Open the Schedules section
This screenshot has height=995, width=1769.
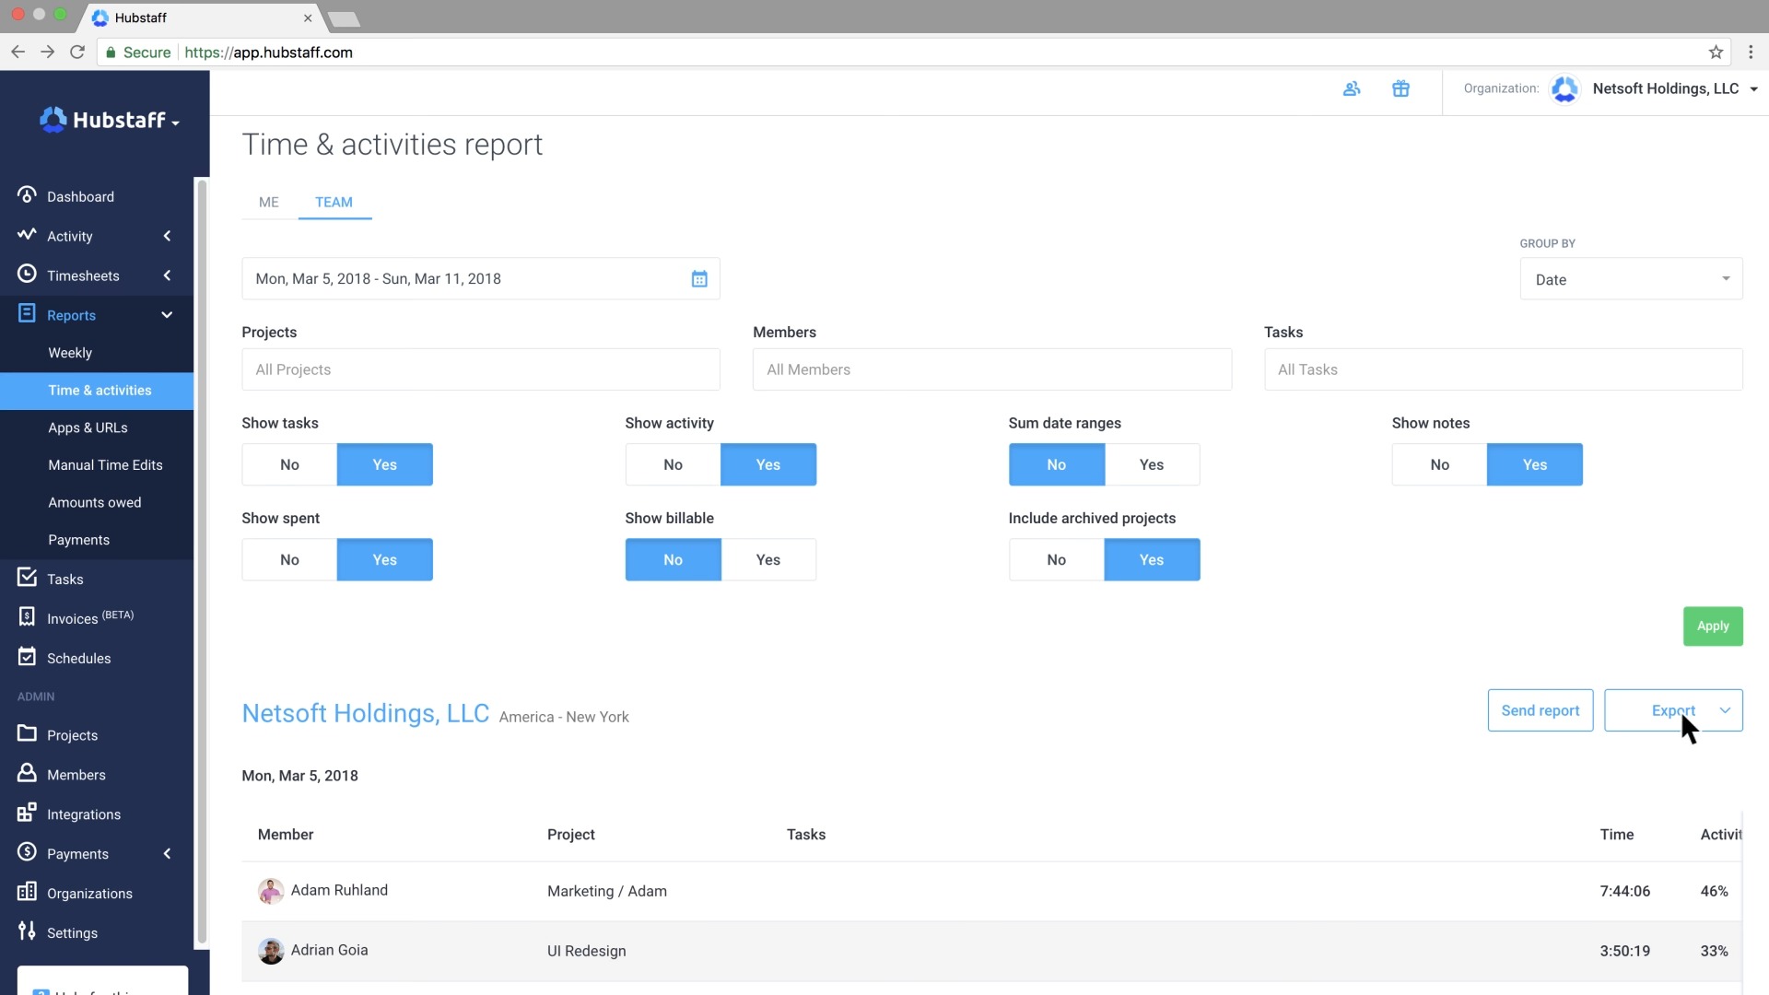coord(78,658)
